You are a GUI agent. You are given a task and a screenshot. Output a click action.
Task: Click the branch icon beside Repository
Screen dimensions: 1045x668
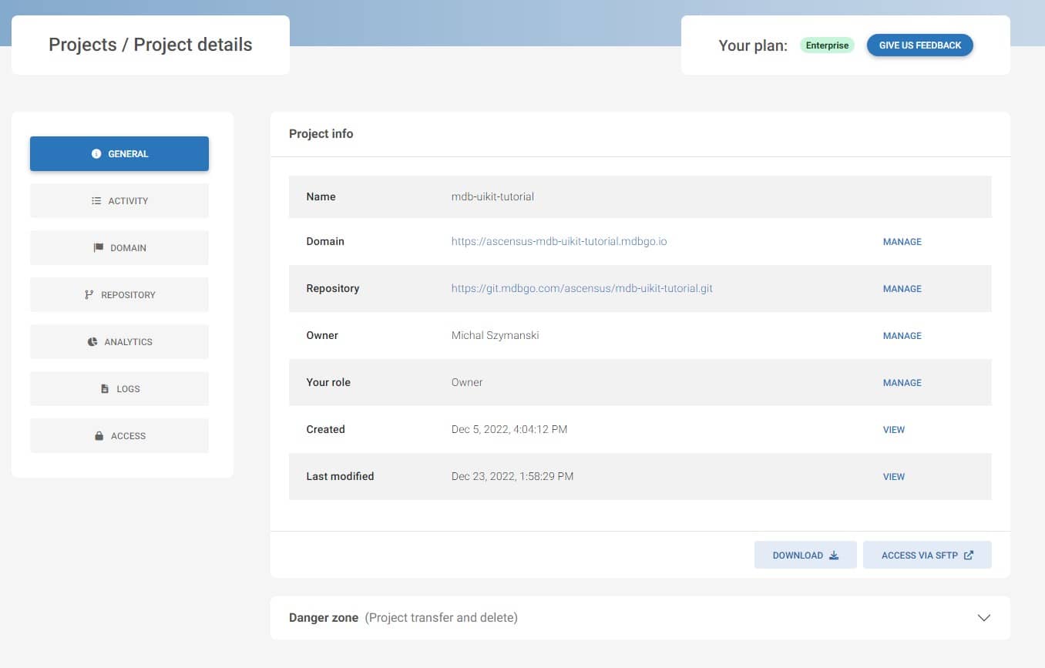[89, 295]
